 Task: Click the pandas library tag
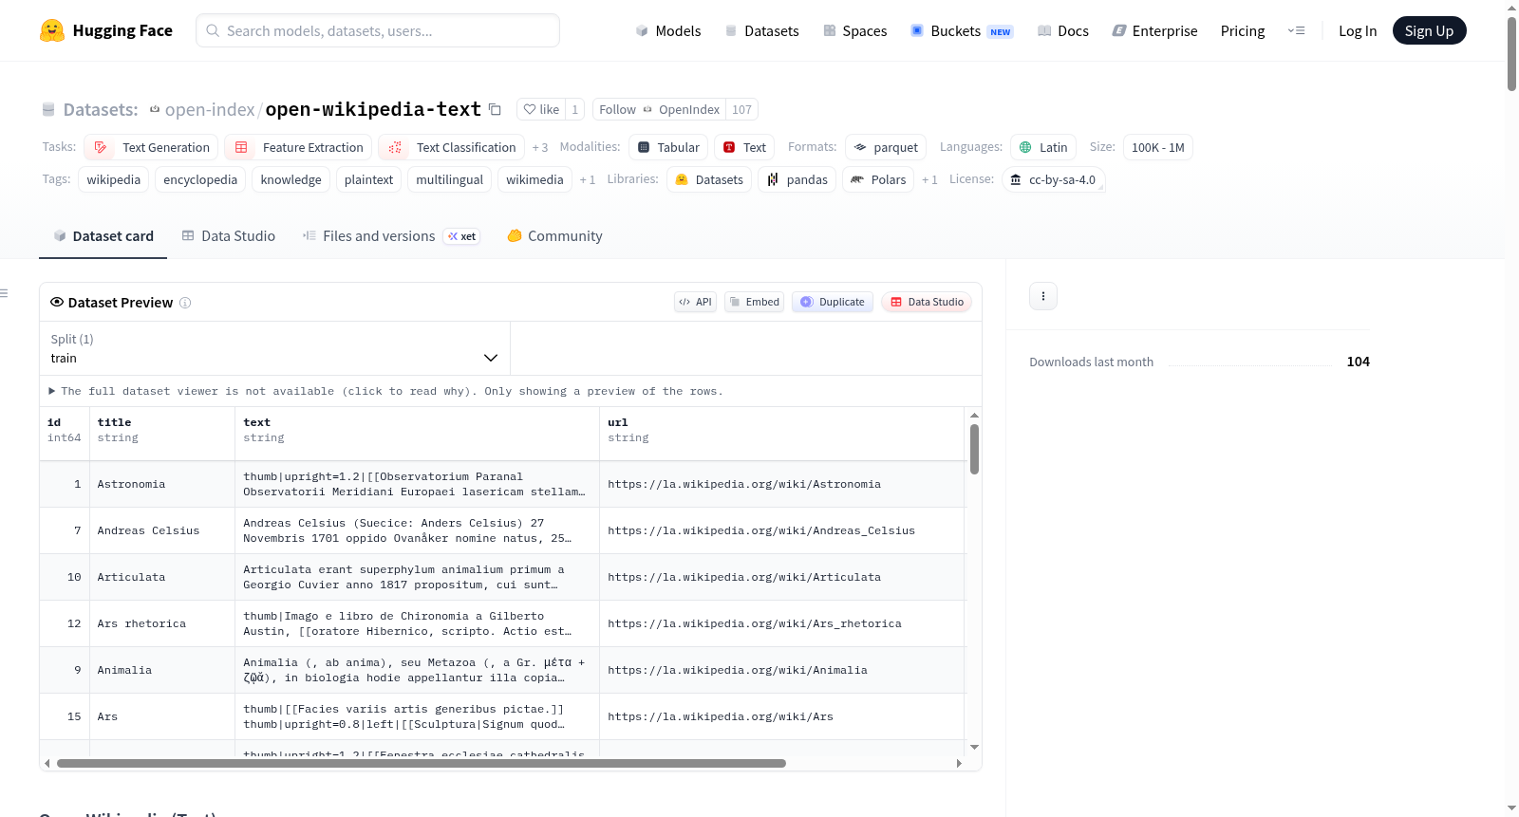coord(797,179)
